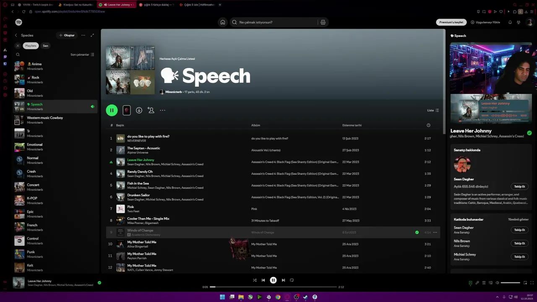
Task: Pause from bottom player bar
Action: [273, 280]
